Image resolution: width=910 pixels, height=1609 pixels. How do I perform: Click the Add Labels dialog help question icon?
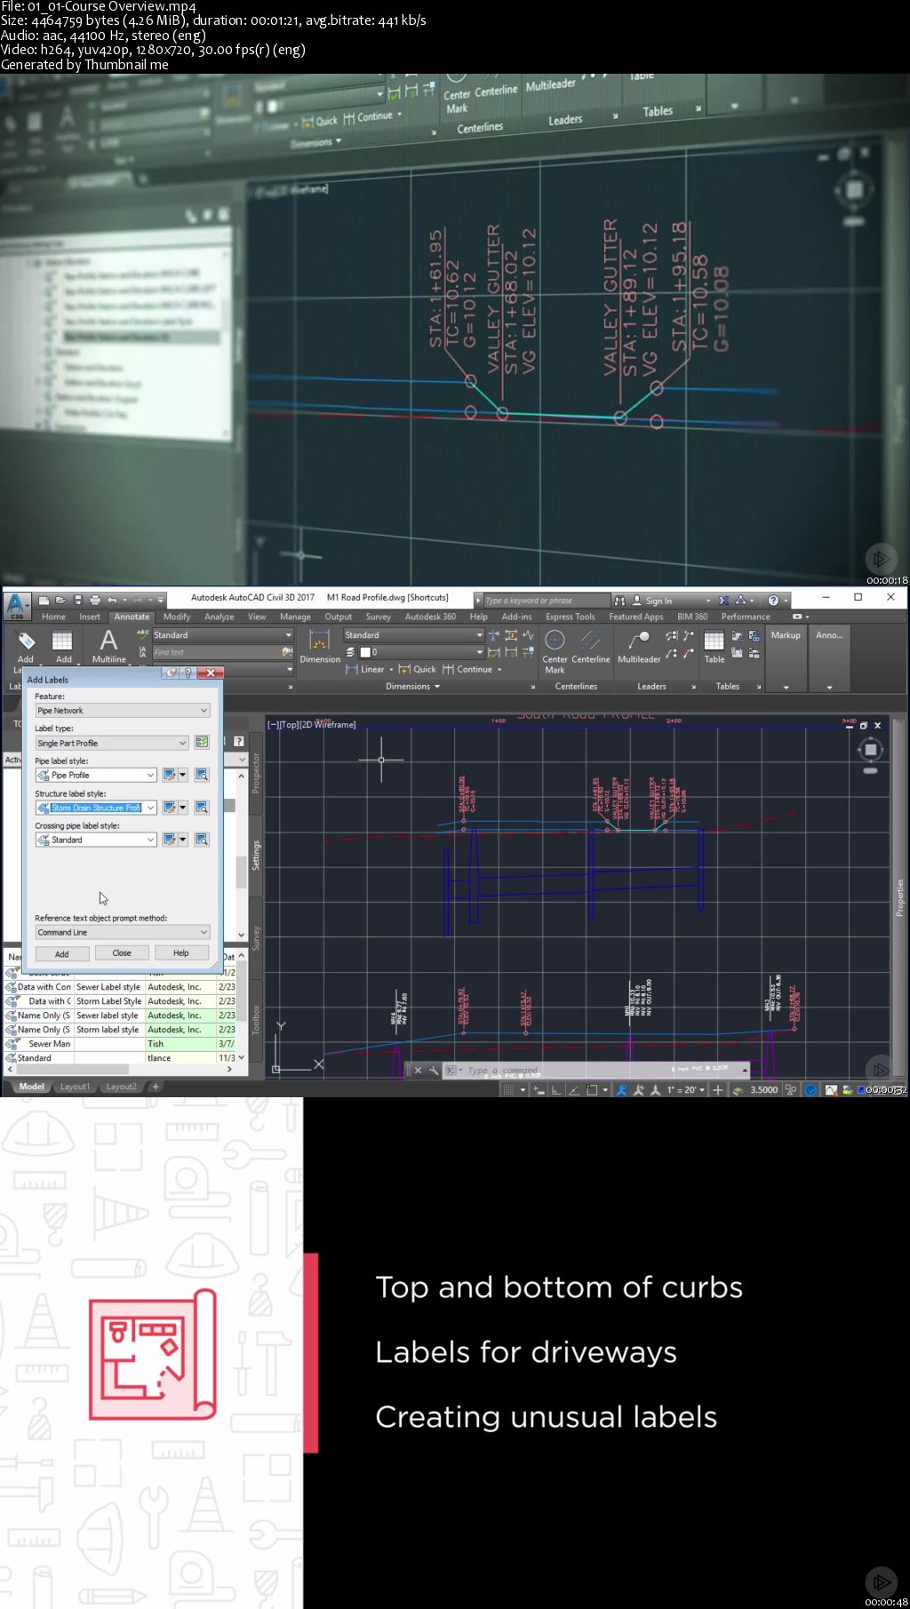click(x=188, y=673)
